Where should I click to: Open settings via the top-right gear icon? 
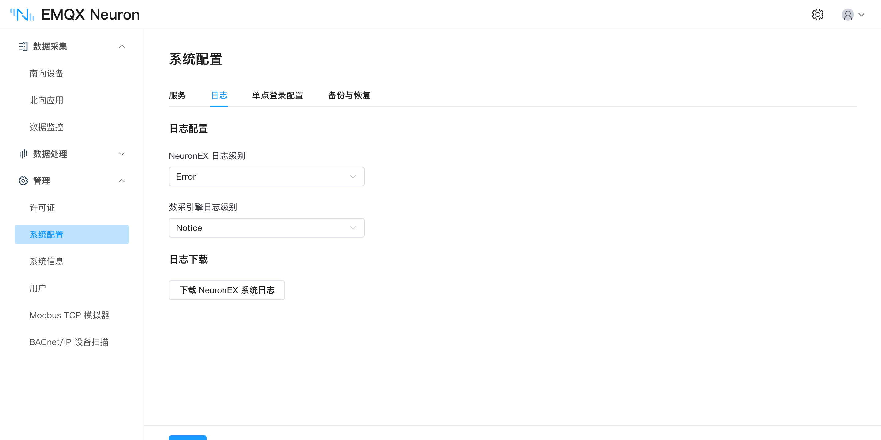click(x=817, y=15)
